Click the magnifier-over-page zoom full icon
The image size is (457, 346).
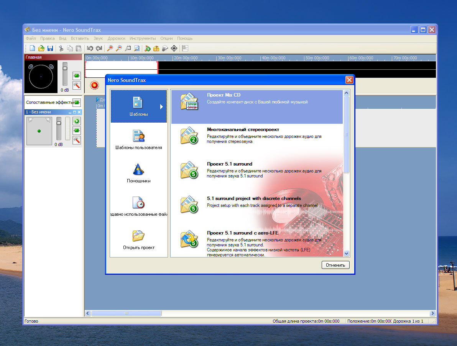137,48
